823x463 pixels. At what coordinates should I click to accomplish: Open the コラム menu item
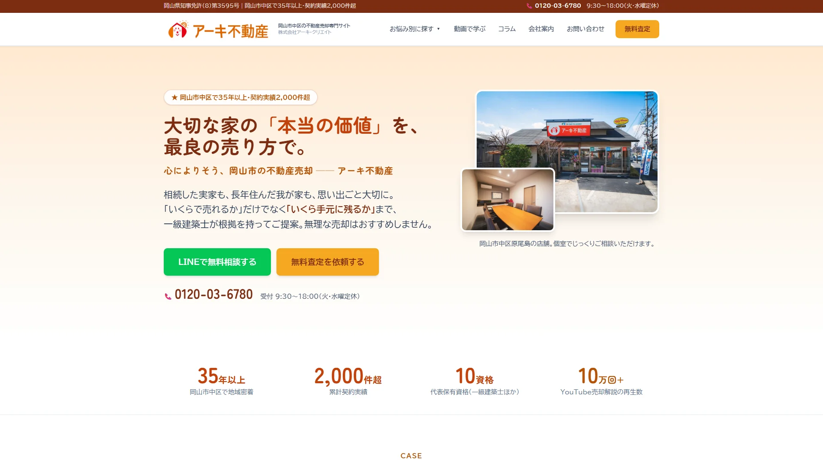507,29
